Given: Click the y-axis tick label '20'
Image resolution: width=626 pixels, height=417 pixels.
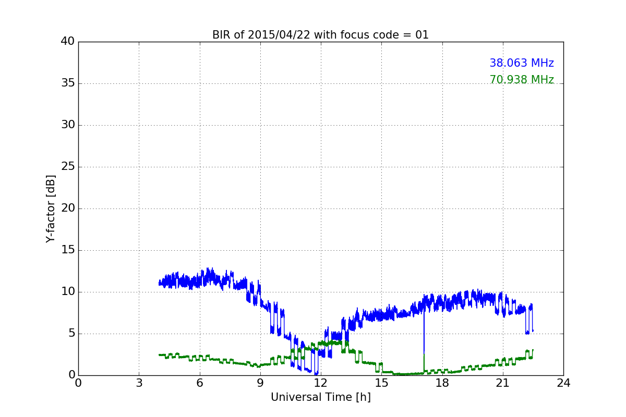Looking at the screenshot, I should (x=68, y=208).
